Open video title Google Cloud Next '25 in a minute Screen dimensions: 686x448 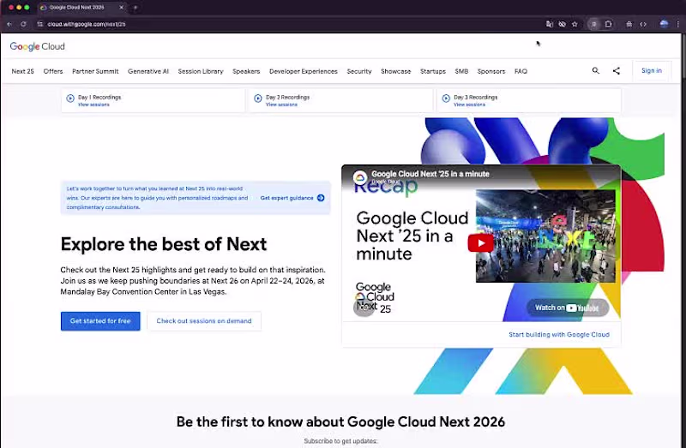pyautogui.click(x=430, y=174)
